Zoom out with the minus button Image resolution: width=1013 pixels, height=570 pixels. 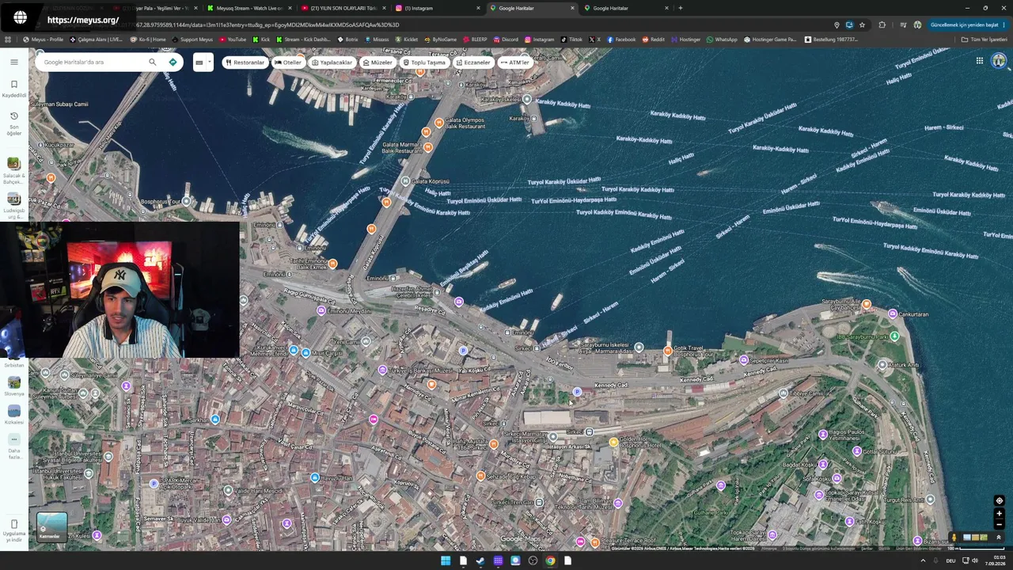click(999, 524)
